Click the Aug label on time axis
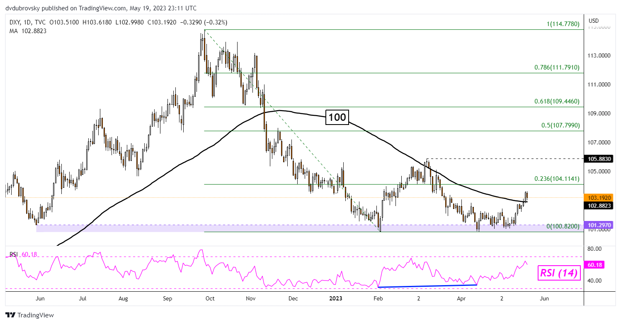621x324 pixels. 123,298
